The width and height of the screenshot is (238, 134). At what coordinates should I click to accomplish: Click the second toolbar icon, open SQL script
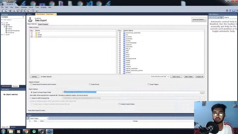[x=6, y=11]
